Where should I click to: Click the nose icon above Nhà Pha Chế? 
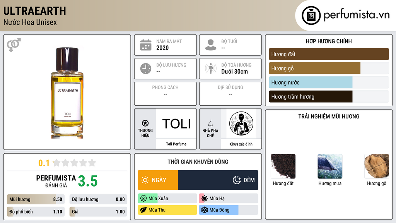click(x=210, y=123)
